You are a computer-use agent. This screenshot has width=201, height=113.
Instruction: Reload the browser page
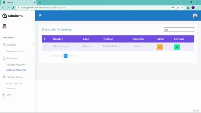13,8
